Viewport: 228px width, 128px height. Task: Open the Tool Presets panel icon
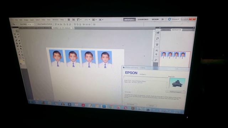[156, 60]
